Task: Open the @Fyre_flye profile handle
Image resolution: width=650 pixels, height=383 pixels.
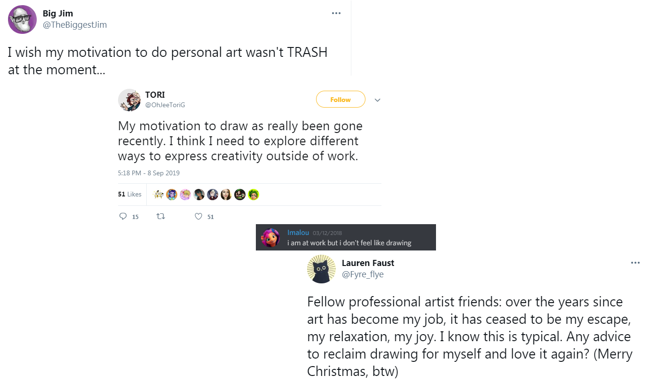Action: (363, 274)
